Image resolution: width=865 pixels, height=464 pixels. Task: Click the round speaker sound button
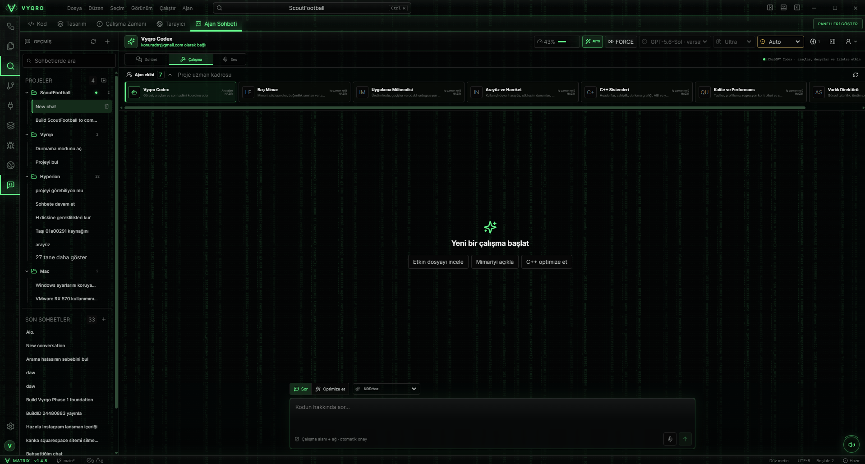(851, 445)
